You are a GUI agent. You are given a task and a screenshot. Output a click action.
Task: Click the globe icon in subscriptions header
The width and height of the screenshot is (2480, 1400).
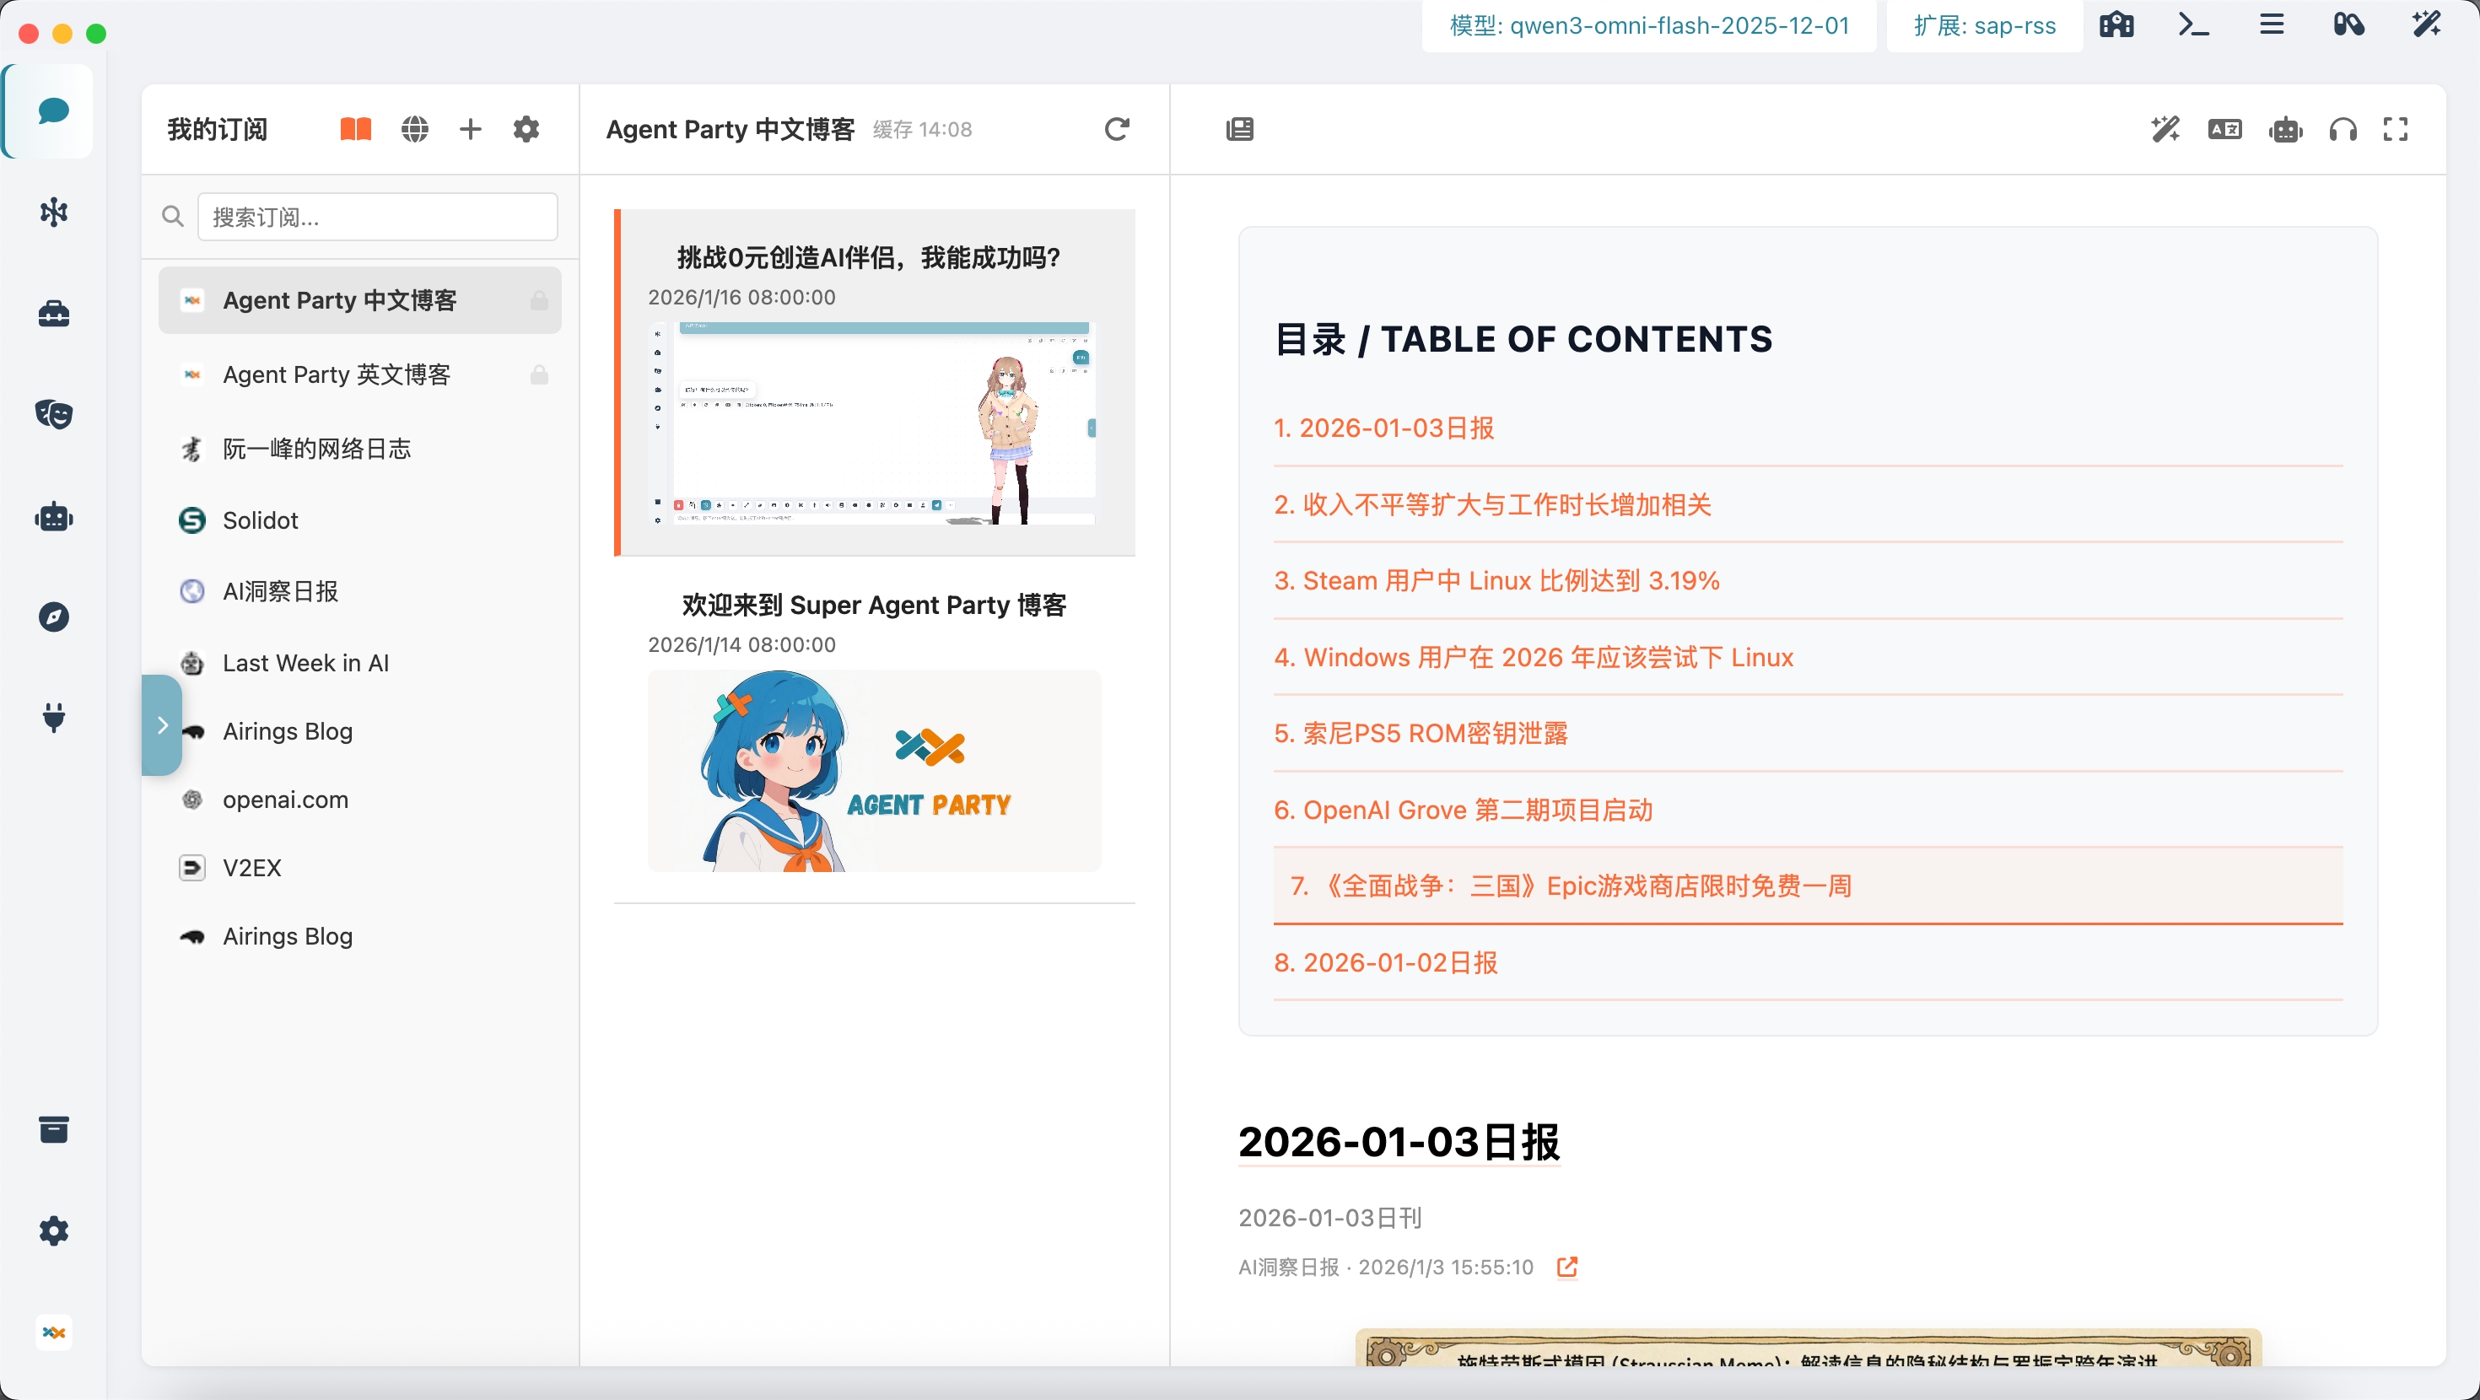point(415,129)
